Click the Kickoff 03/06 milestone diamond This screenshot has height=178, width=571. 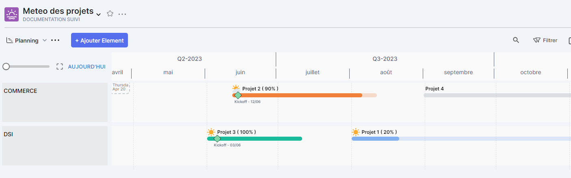coord(217,139)
